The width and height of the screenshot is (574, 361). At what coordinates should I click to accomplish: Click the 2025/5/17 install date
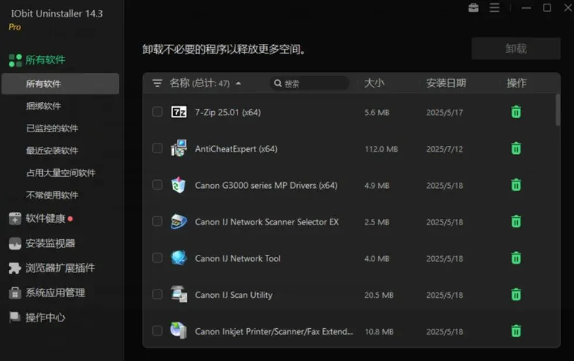(445, 112)
